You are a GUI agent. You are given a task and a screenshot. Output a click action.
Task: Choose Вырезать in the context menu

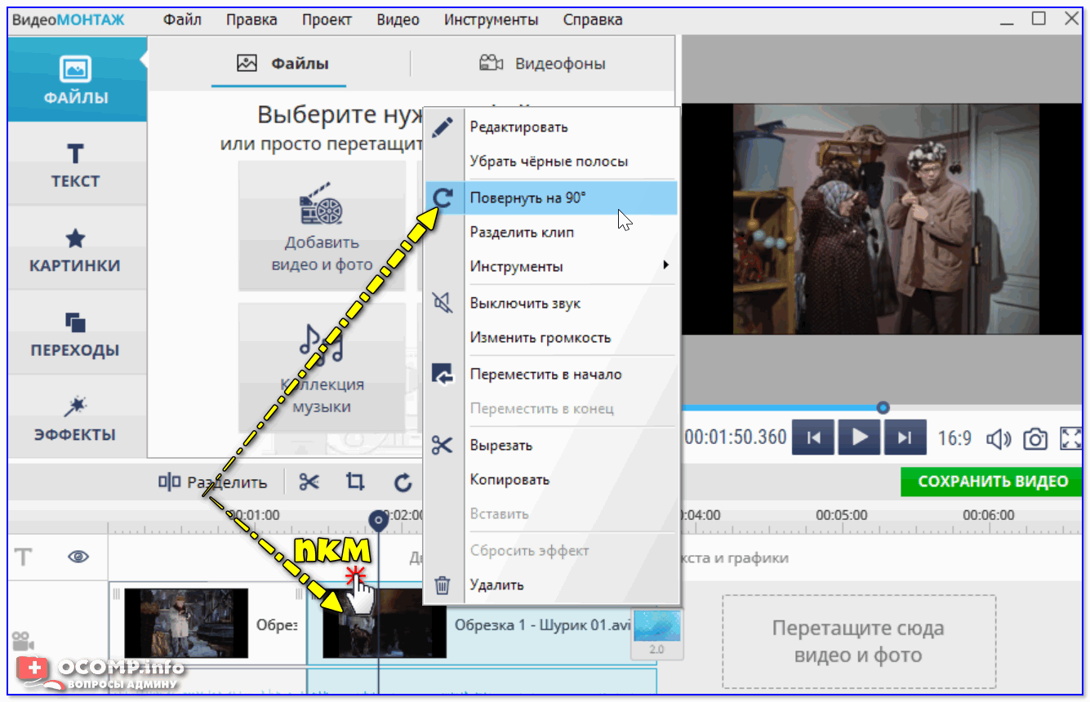point(501,446)
